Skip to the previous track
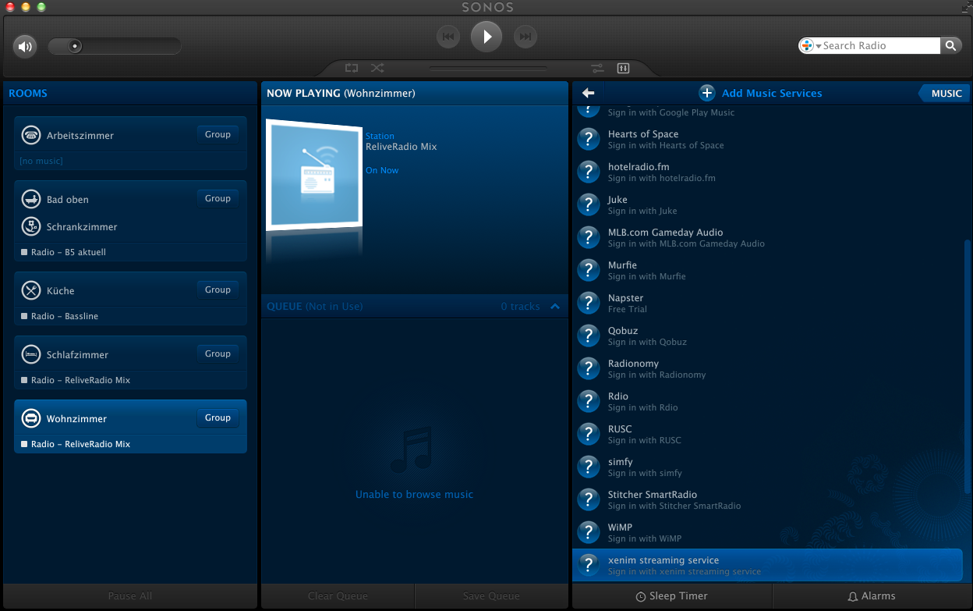 pos(448,36)
